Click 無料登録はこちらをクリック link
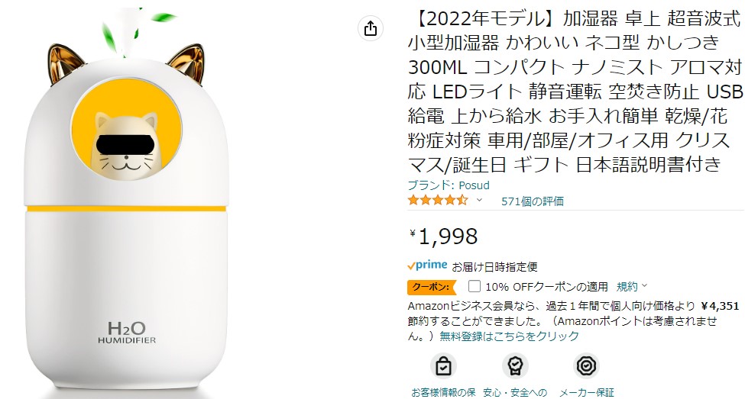The image size is (745, 399). click(x=510, y=336)
